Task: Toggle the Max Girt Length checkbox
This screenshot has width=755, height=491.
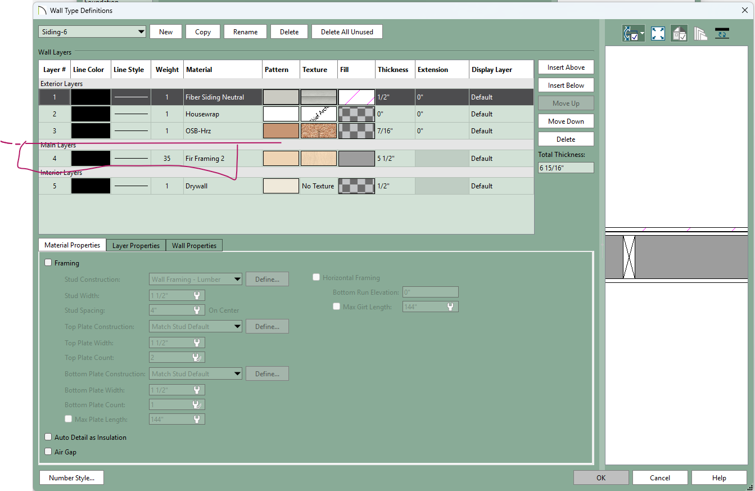Action: click(x=337, y=307)
